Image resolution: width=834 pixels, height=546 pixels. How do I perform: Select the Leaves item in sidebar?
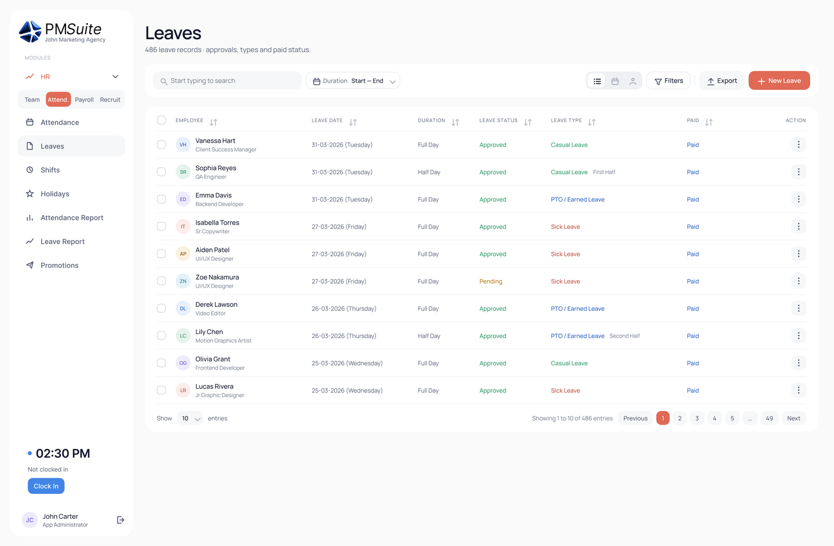[x=71, y=146]
